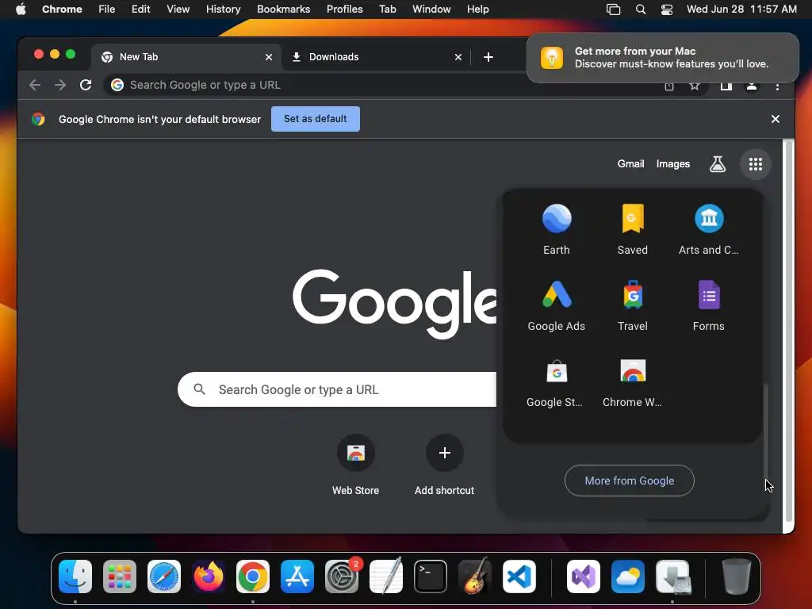Open the History menu
812x609 pixels.
(223, 10)
